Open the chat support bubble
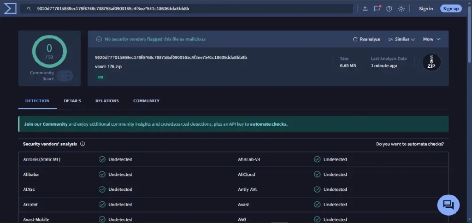This screenshot has width=472, height=223. click(448, 205)
